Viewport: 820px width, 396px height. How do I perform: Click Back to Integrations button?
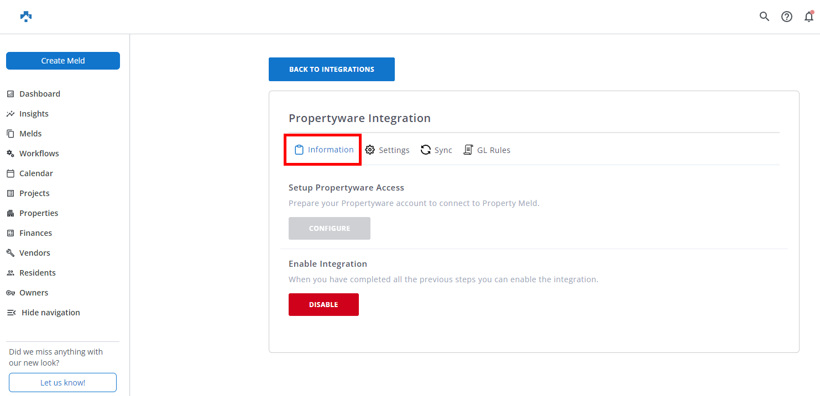[332, 70]
